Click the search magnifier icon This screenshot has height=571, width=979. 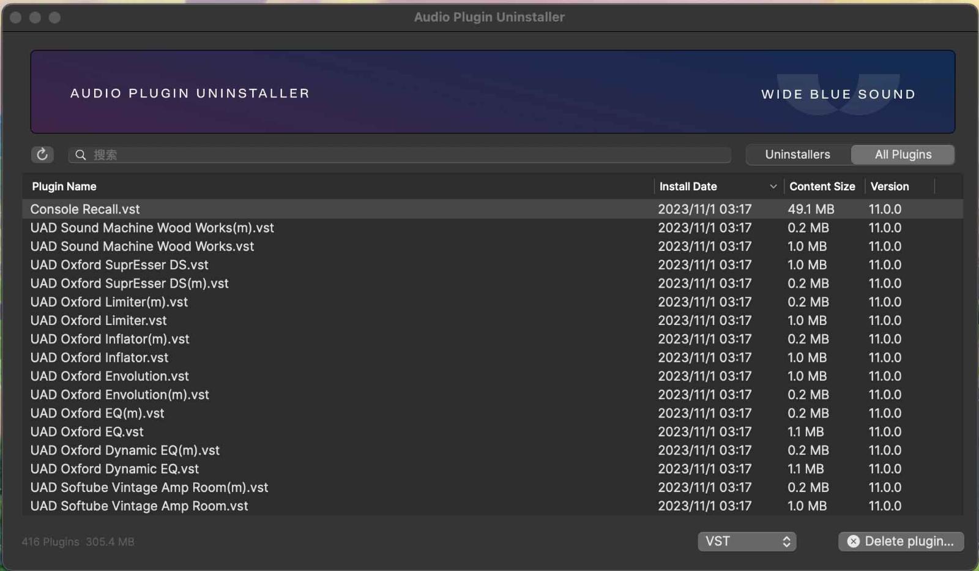coord(80,155)
